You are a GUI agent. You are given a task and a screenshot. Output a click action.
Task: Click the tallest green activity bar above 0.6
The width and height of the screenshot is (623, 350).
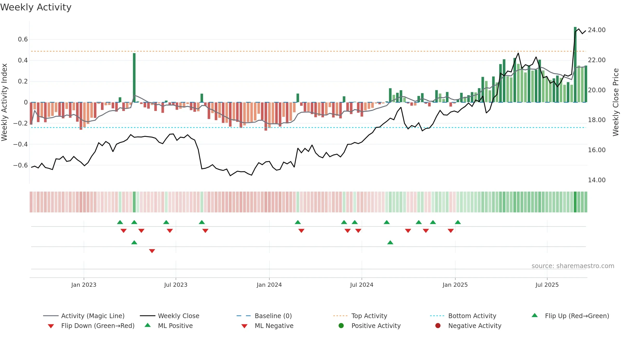coord(575,65)
